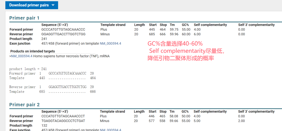The height and width of the screenshot is (131, 282).
Task: Click forward primer sequence CCCATGTTGTAGCAAACCCT in pair 2
Action: pos(63,116)
